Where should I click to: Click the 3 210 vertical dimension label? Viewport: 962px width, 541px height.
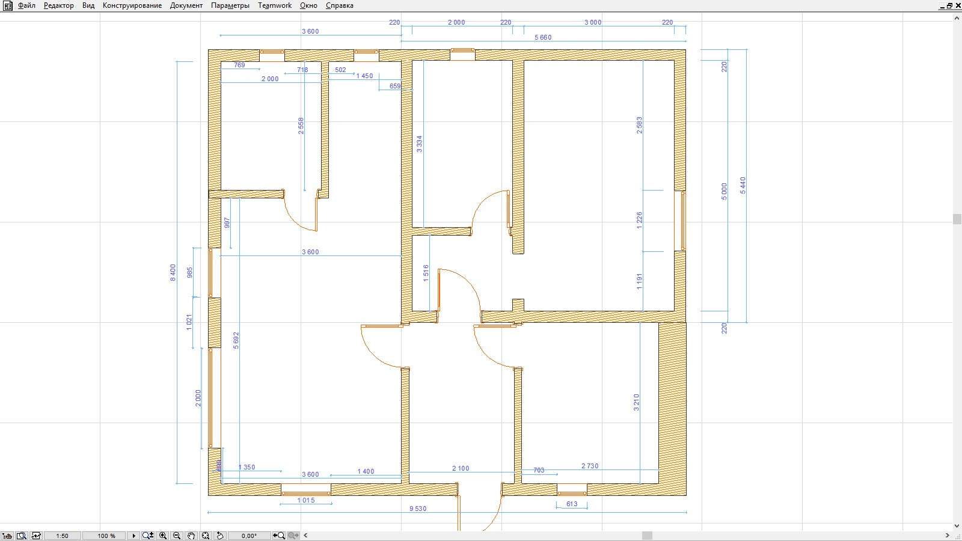point(637,403)
